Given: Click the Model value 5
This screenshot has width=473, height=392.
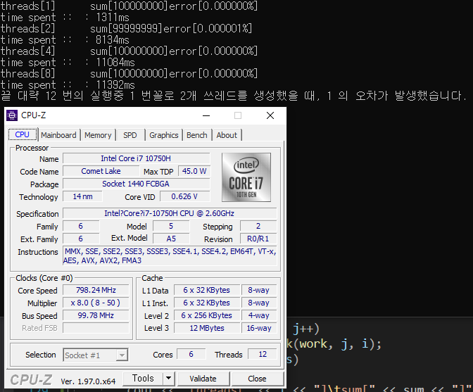Looking at the screenshot, I should 171,226.
